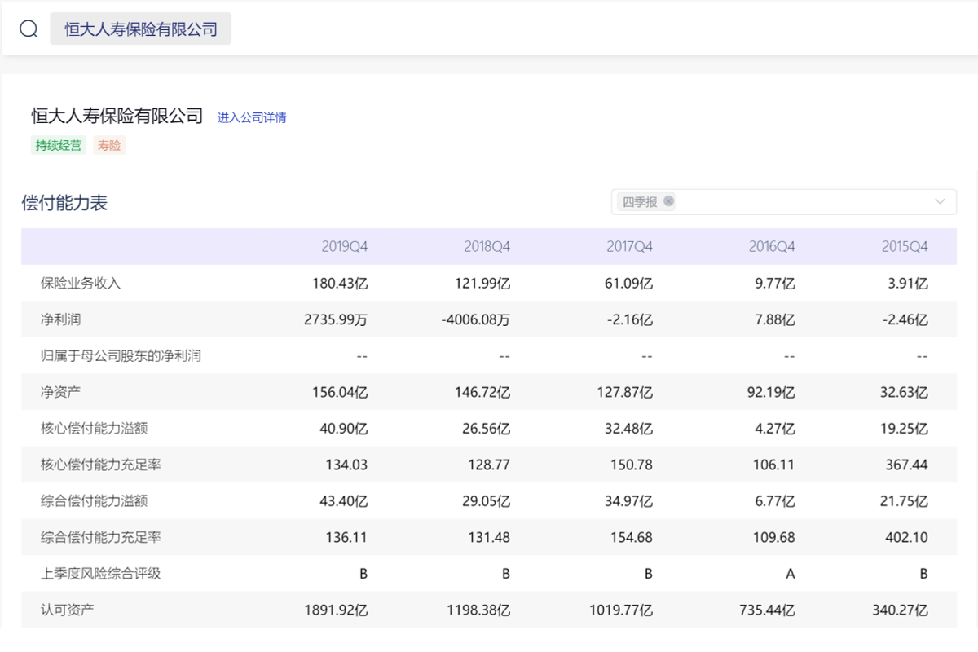
Task: Click the 上季度风险综合评级 row label
Action: click(x=101, y=573)
